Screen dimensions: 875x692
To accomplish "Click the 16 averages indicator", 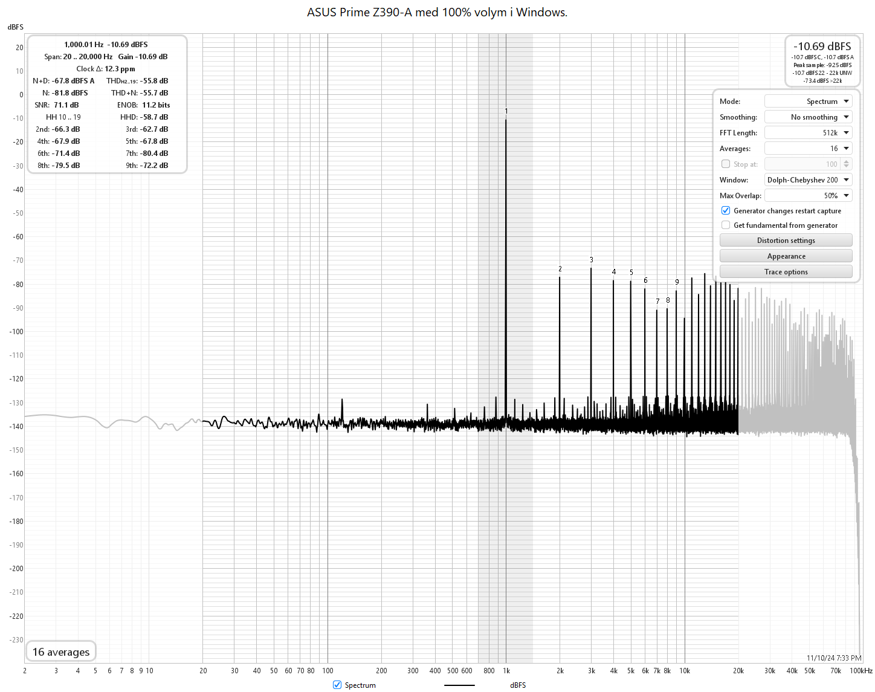I will [x=60, y=651].
